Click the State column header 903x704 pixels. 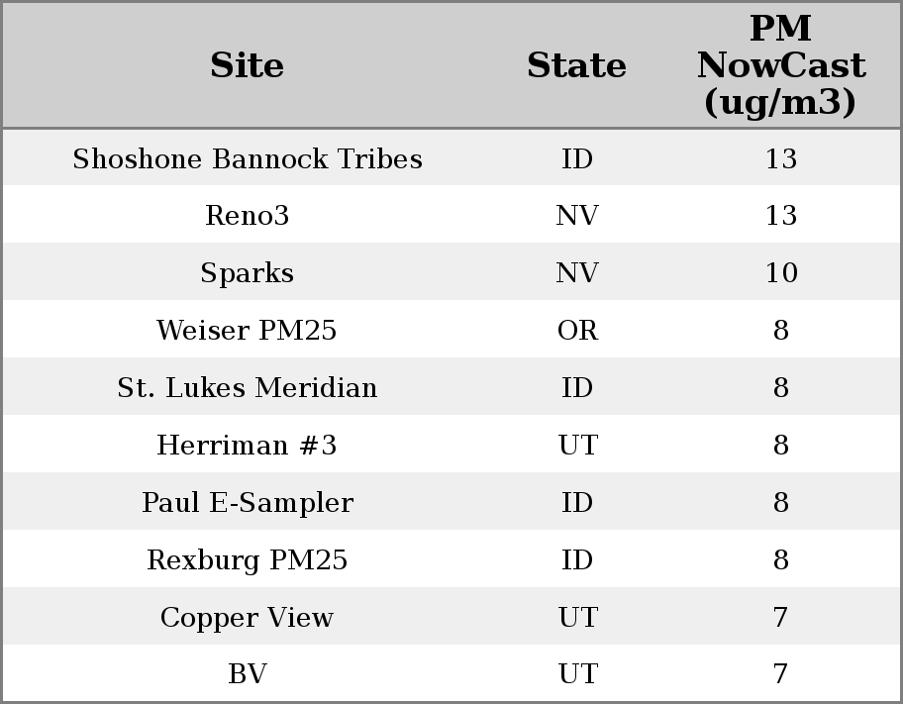[x=576, y=65]
